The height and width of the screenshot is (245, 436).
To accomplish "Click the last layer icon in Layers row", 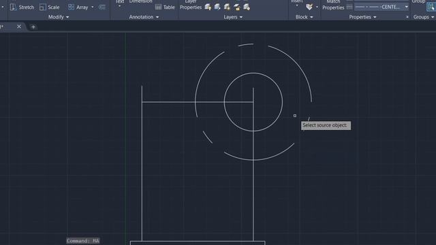I will click(x=247, y=7).
